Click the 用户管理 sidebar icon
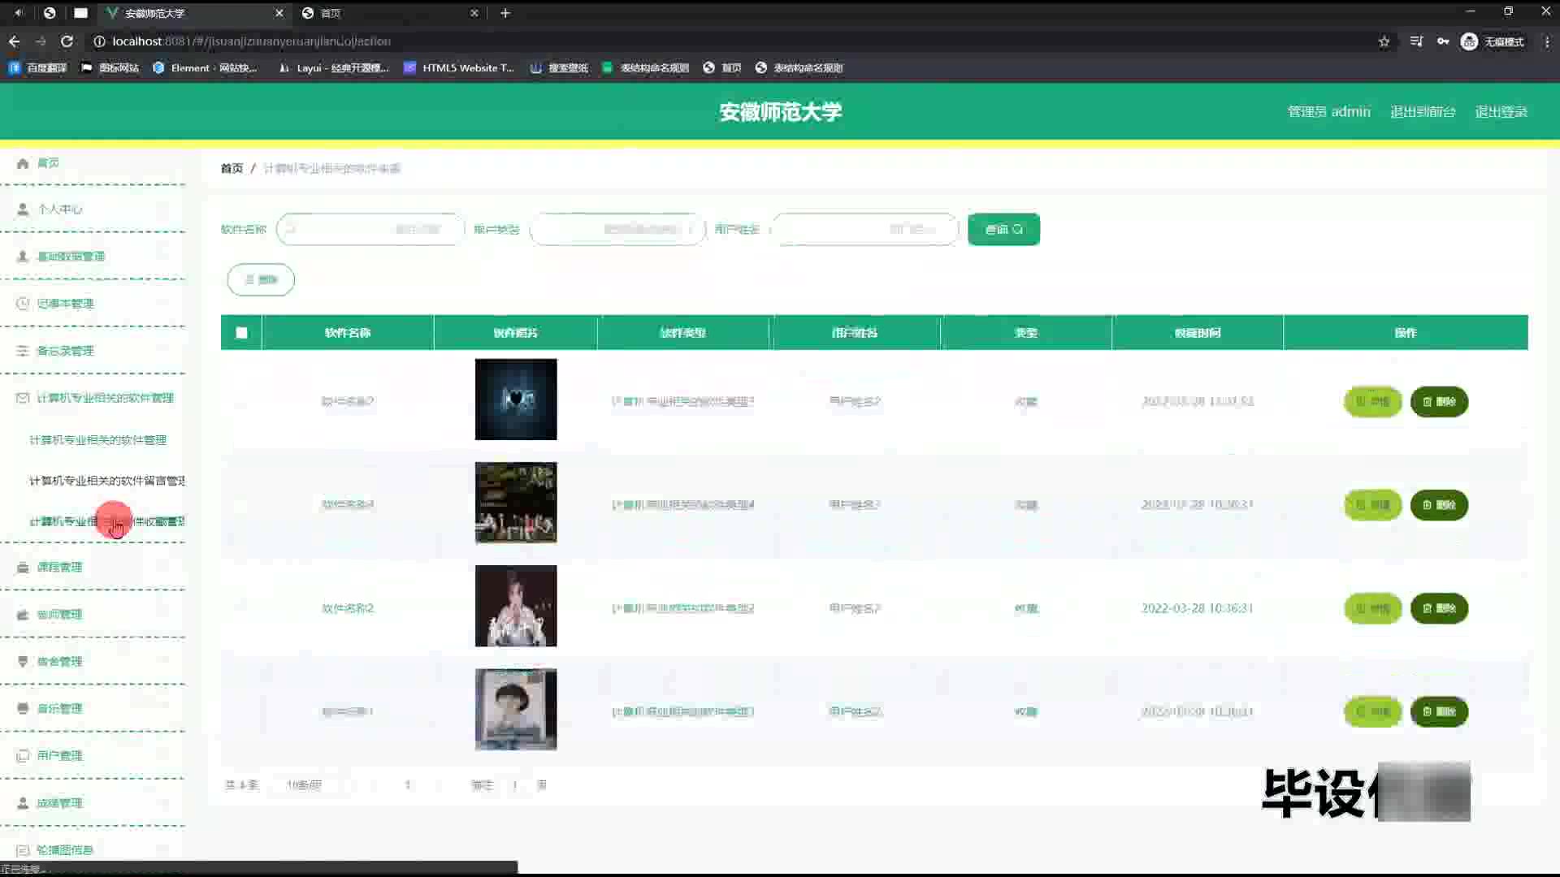1560x877 pixels. click(23, 755)
